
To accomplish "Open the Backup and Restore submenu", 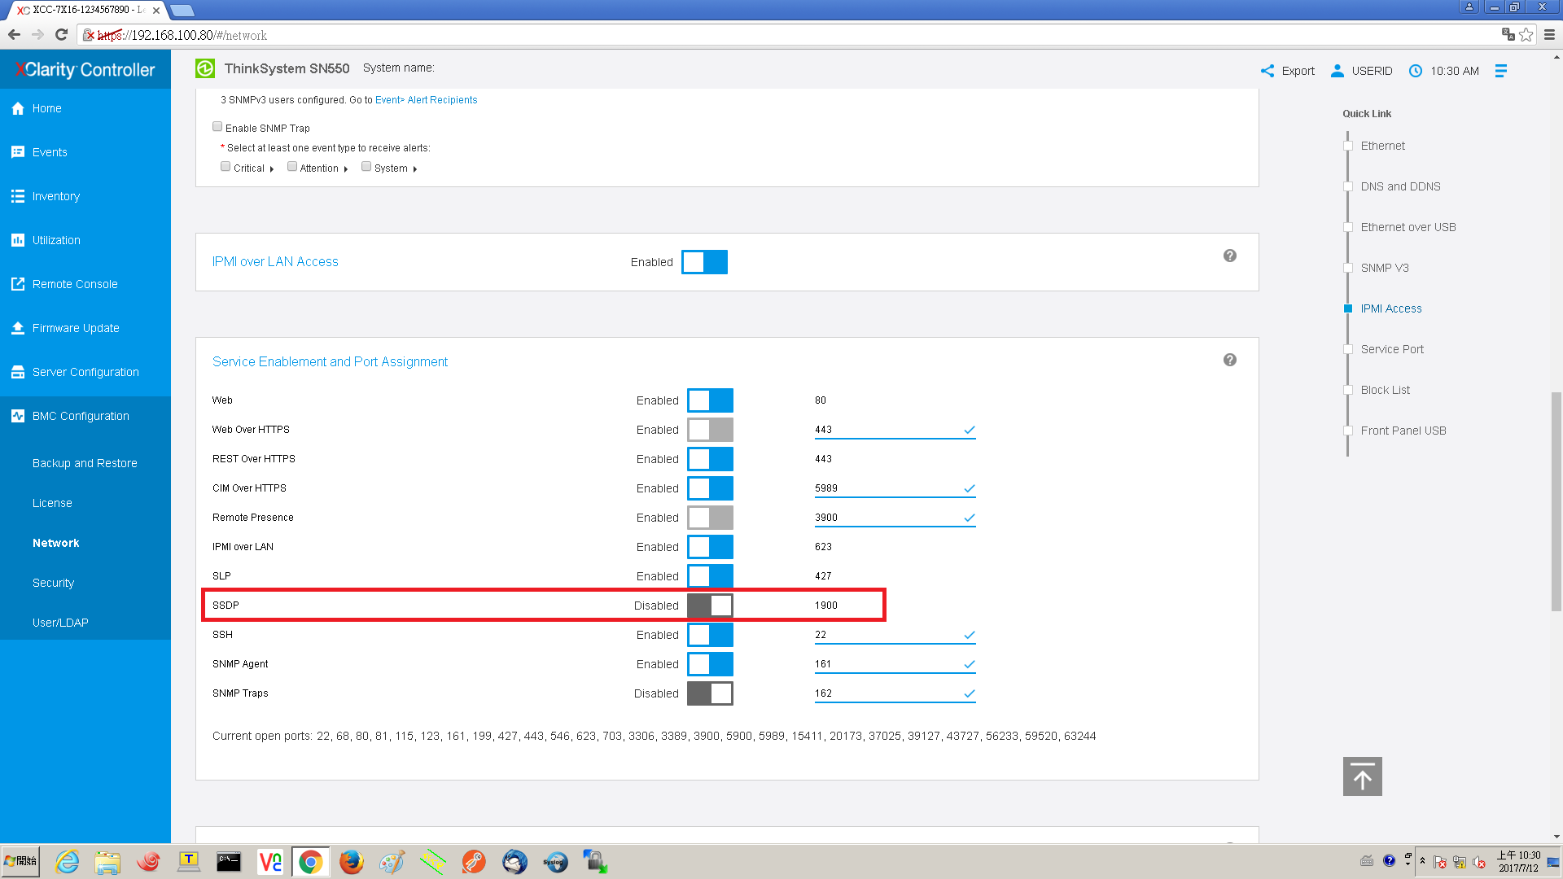I will click(85, 463).
